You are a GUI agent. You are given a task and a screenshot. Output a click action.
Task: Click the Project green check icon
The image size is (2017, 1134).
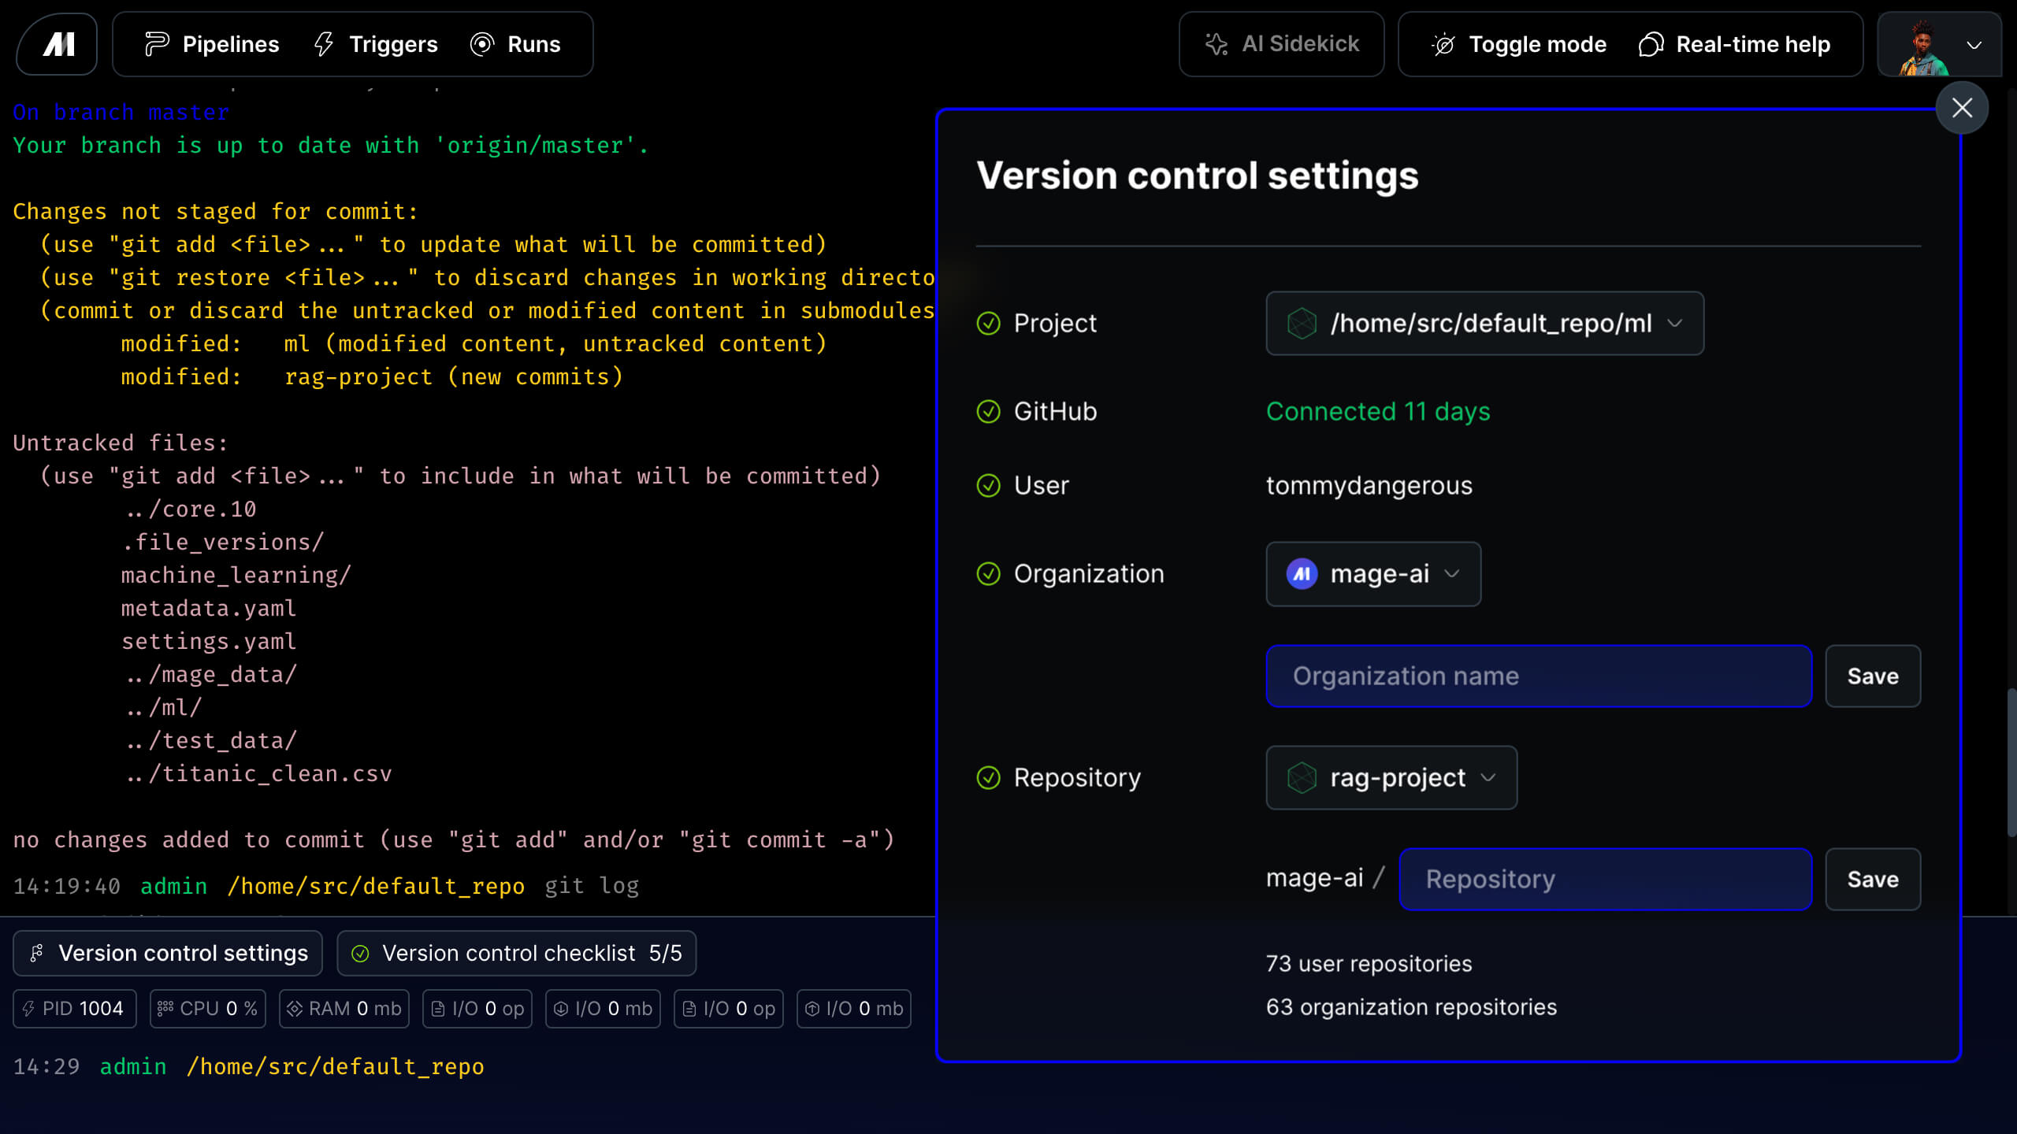coord(988,323)
